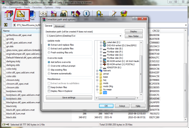Select Skip existing files option

pyautogui.click(x=57, y=70)
